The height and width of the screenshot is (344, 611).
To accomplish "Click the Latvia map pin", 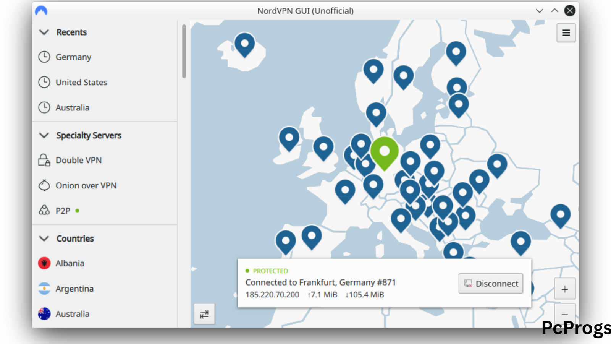I will click(x=459, y=106).
